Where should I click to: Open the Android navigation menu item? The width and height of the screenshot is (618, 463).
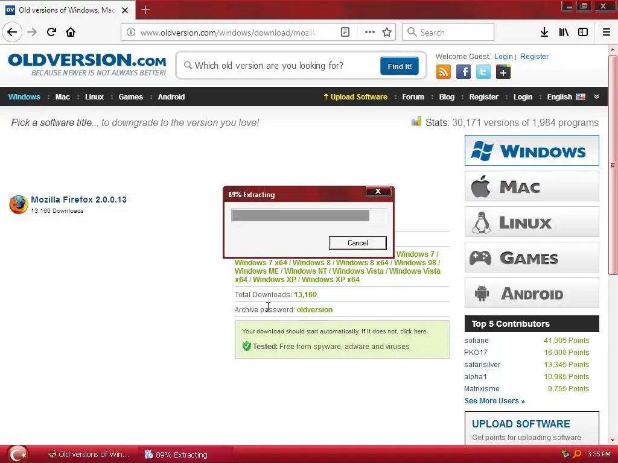point(171,97)
